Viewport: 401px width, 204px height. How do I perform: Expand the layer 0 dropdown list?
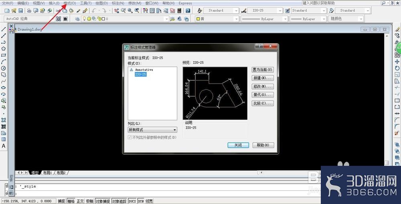pyautogui.click(x=125, y=19)
